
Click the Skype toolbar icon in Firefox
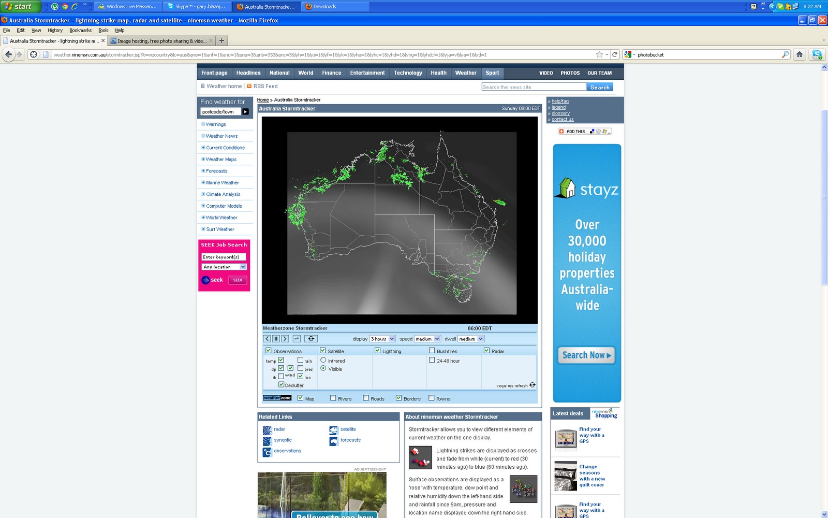(x=817, y=54)
